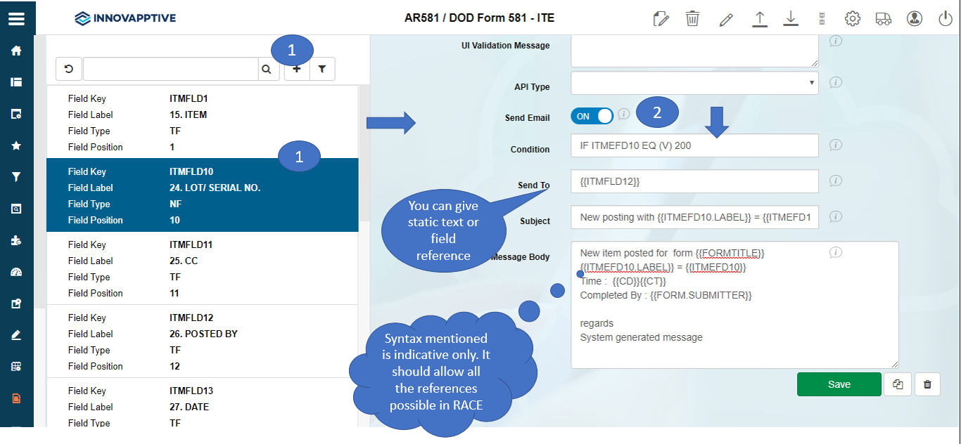Screen dimensions: 961x444
Task: Click the home icon in sidebar
Action: [x=16, y=51]
